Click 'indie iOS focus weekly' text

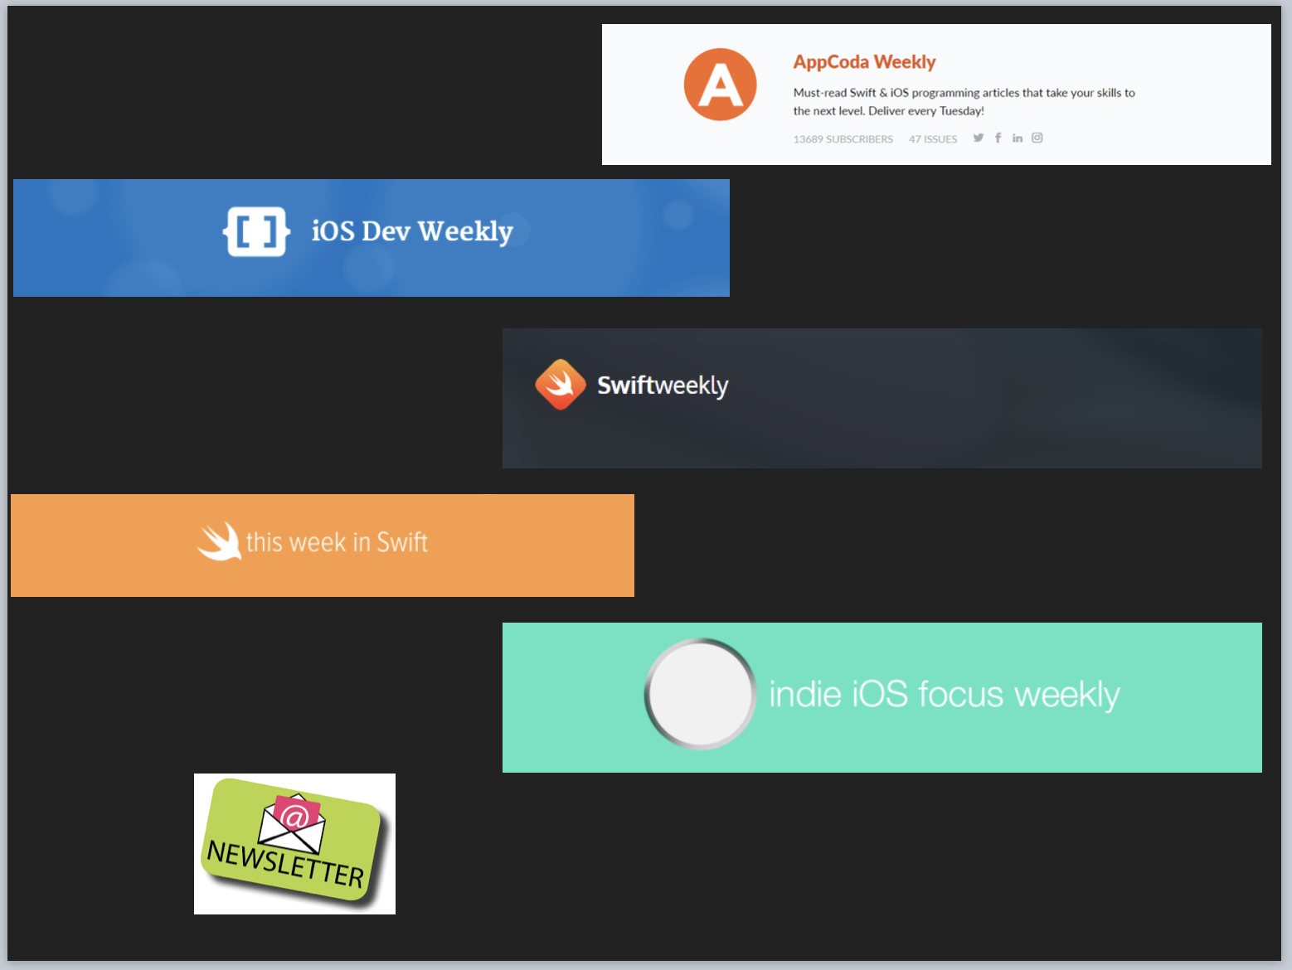[x=945, y=695]
